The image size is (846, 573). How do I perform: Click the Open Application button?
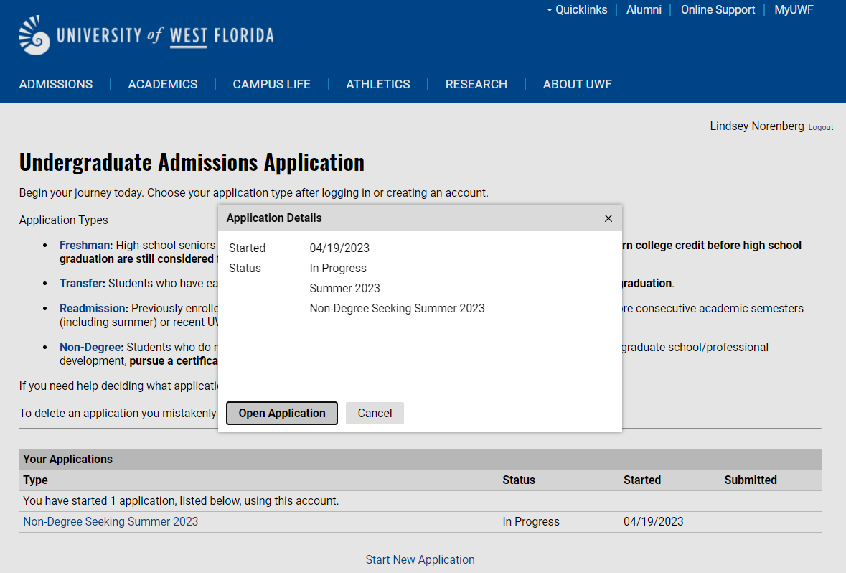[282, 413]
